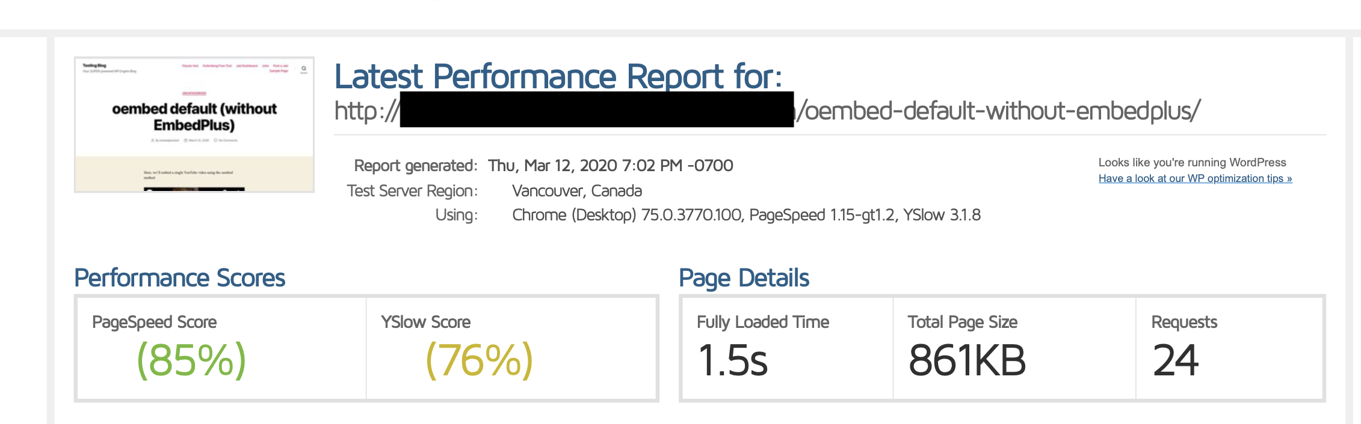Viewport: 1361px width, 424px height.
Task: Click the report generated date Thu, Mar 12
Action: coord(610,166)
